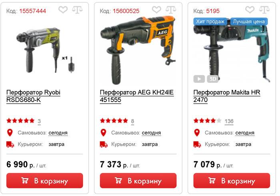View Ryobi pickup availability сегодня
The image size is (280, 196).
(x=58, y=133)
